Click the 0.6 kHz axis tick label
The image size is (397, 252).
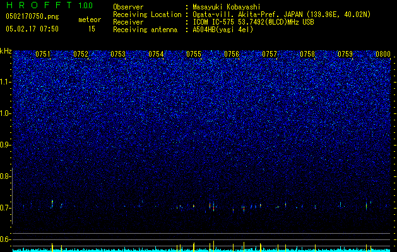(x=5, y=239)
